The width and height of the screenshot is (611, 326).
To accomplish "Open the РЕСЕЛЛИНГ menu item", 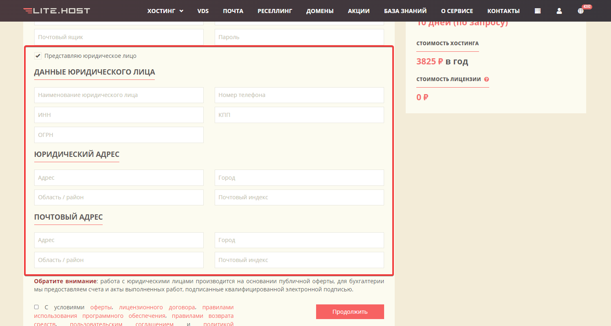I will pyautogui.click(x=275, y=11).
